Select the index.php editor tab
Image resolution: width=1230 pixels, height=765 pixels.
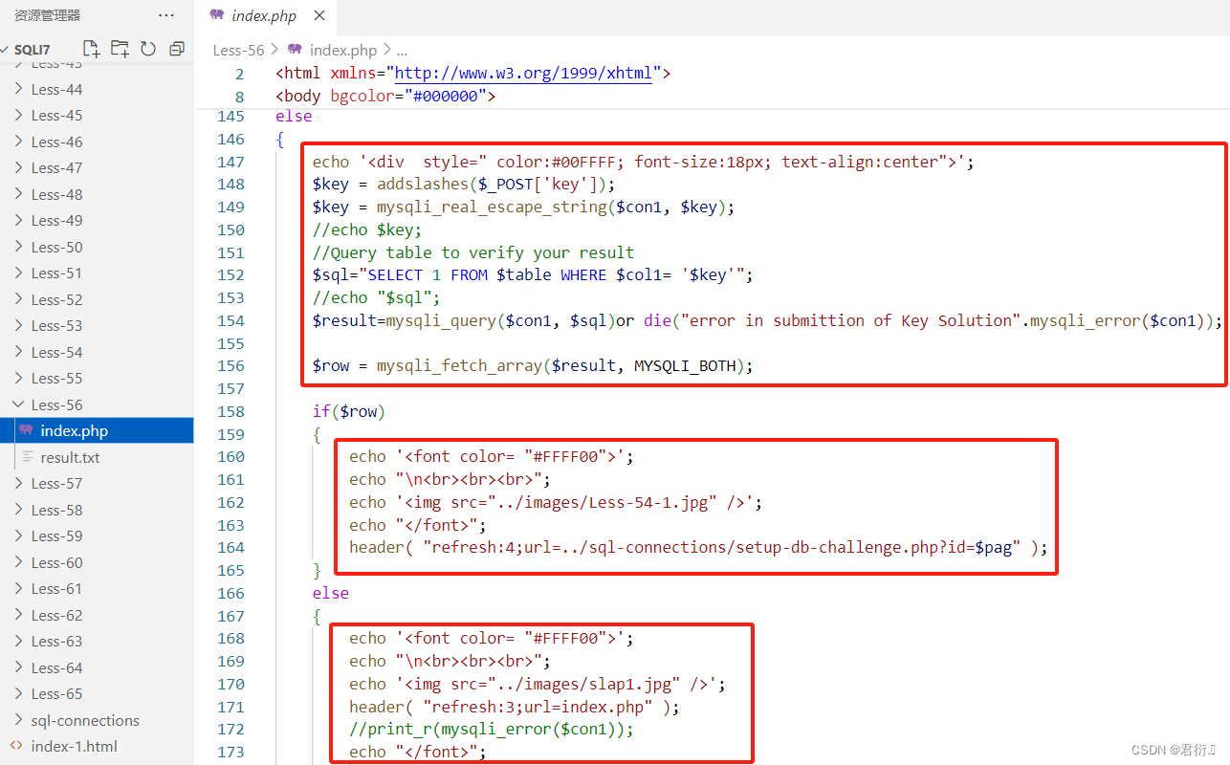[266, 16]
